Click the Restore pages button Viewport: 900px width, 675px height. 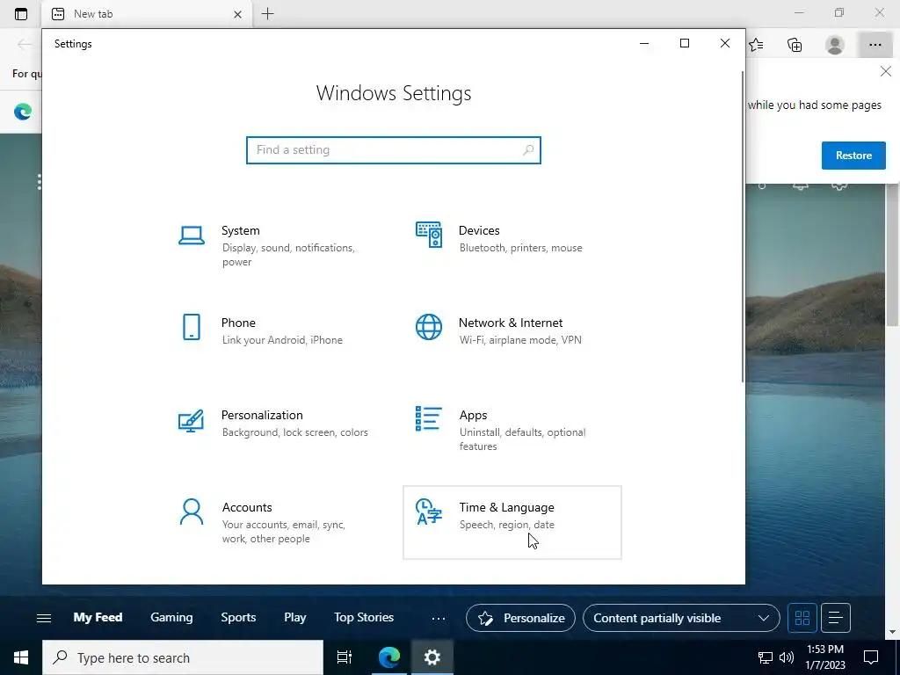[x=853, y=156]
